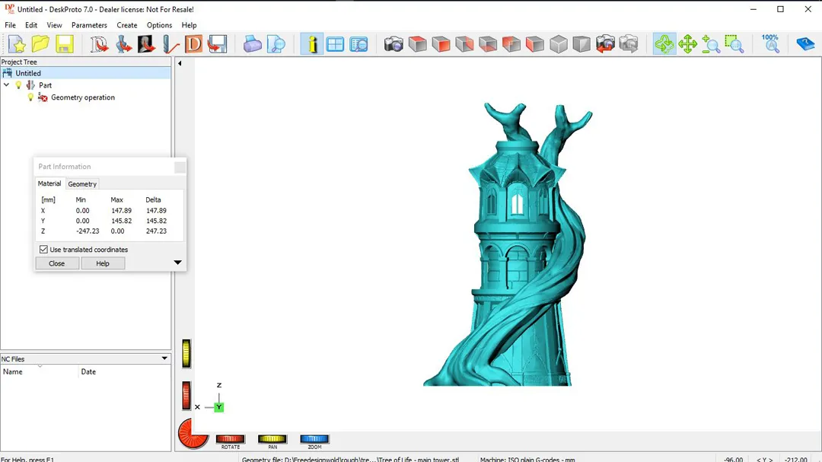Viewport: 822px width, 462px height.
Task: Select the Geometry operation tree item
Action: [83, 97]
